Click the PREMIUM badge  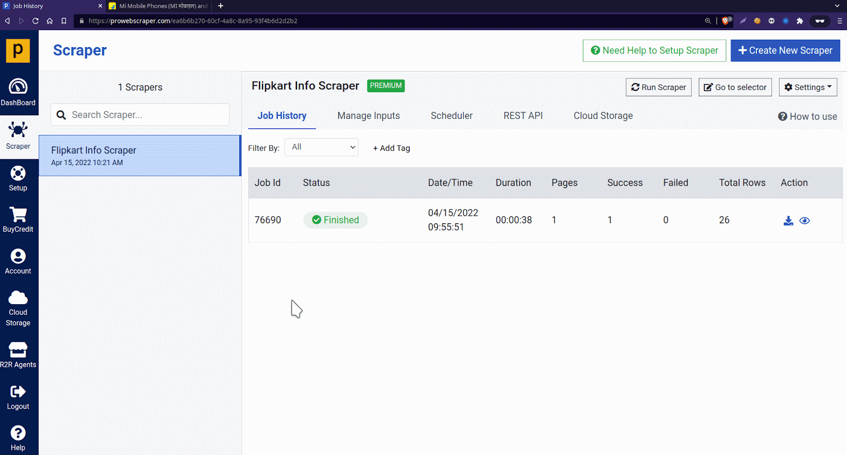click(x=386, y=86)
